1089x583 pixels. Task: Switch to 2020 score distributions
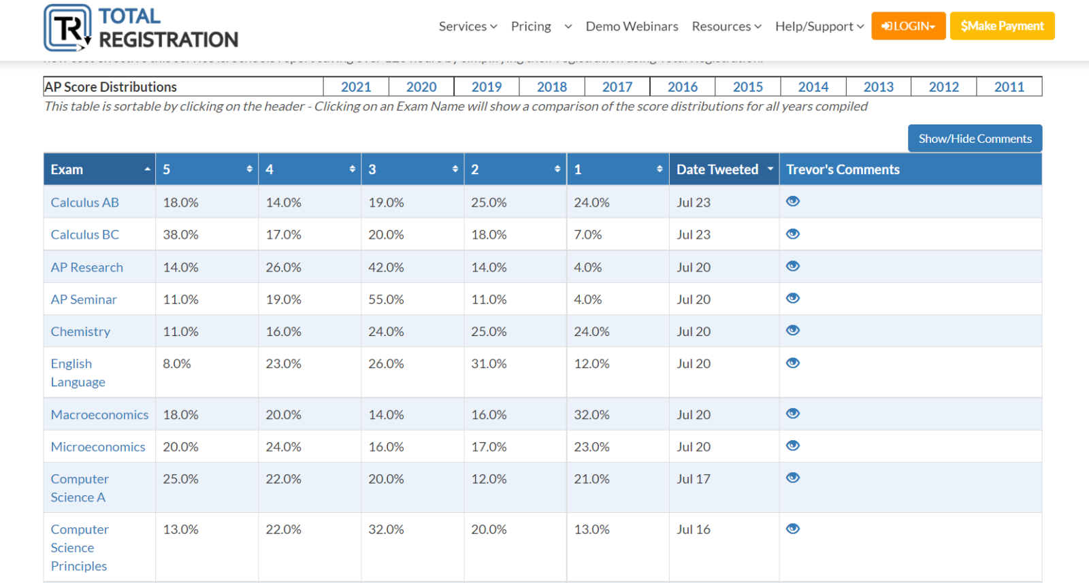[x=421, y=87]
